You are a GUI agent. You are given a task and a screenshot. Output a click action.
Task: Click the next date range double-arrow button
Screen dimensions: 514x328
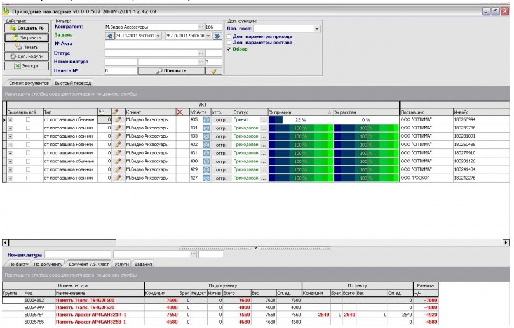217,36
